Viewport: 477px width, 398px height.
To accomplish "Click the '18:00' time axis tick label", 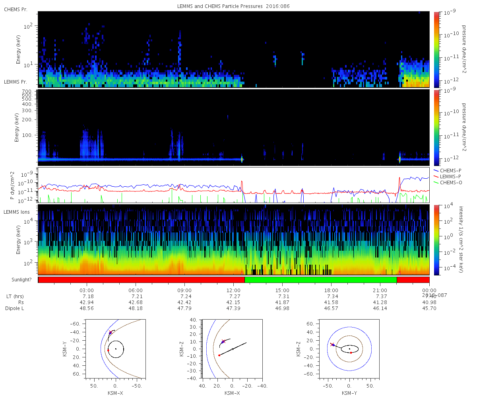I will [332, 290].
